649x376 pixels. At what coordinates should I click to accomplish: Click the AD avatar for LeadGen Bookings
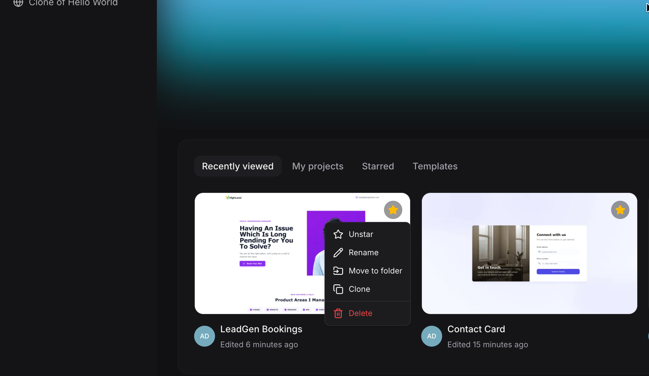click(x=204, y=336)
